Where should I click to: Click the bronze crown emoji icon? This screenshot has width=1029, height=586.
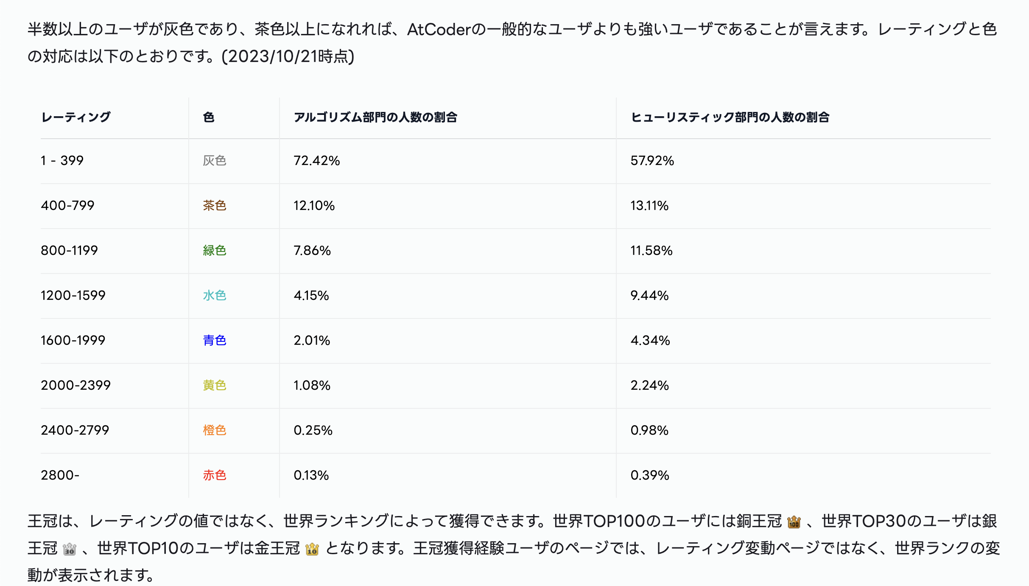click(x=794, y=522)
